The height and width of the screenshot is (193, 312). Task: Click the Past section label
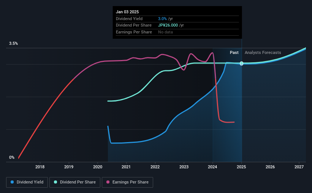click(234, 52)
